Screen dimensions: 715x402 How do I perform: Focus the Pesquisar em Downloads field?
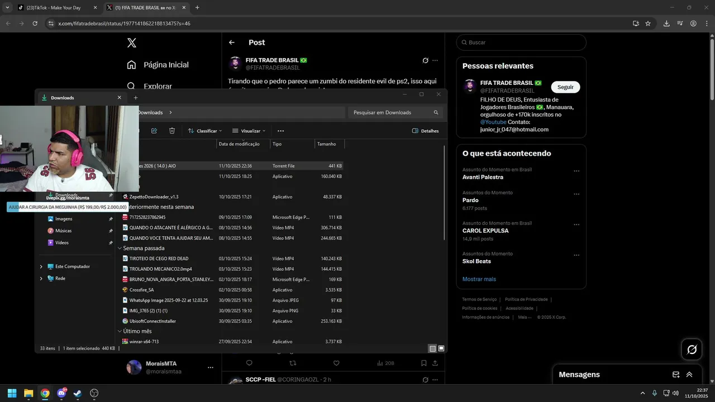396,112
